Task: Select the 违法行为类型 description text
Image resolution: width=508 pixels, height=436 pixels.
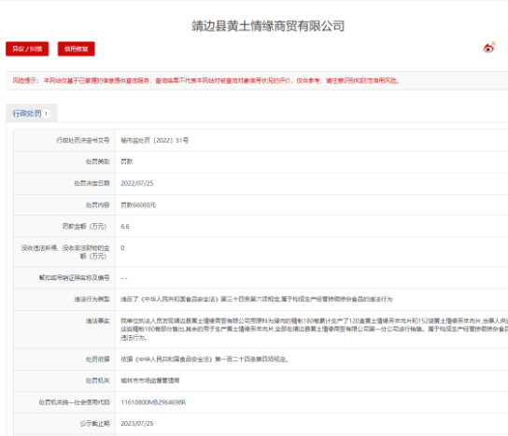Action: (x=257, y=299)
